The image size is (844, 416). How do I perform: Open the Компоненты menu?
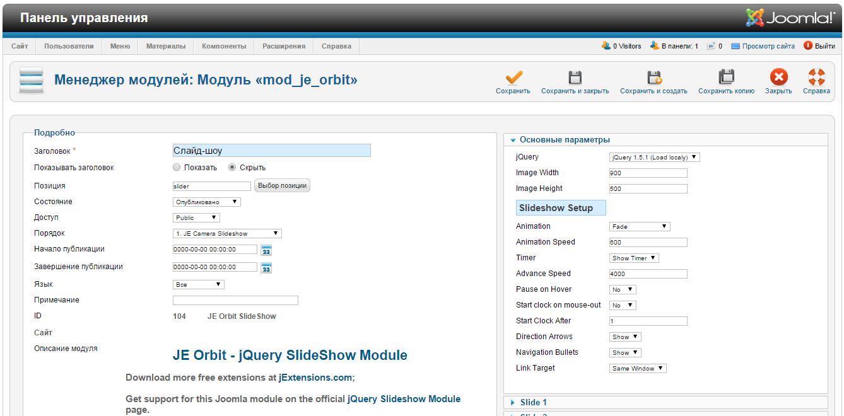point(224,46)
